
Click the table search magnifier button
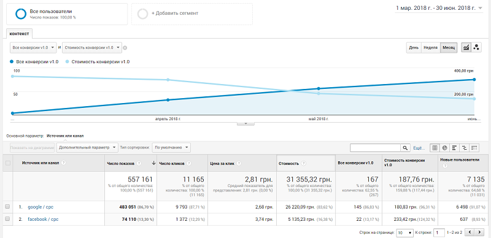[405, 148]
